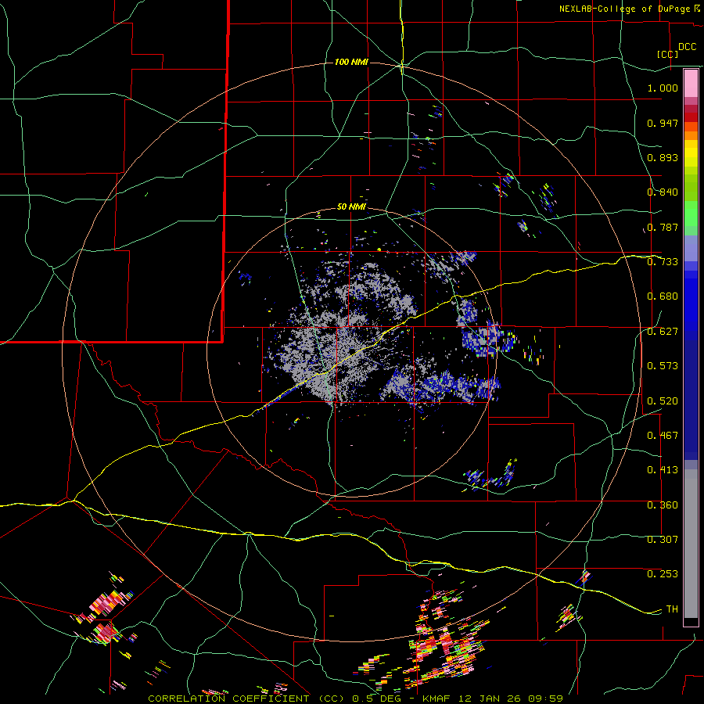Click the 0.307 legend value
The height and width of the screenshot is (704, 704).
pos(663,540)
